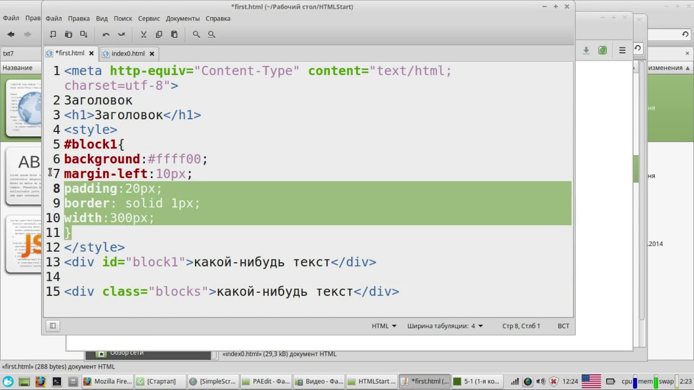
Task: Click the red shield tray icon
Action: click(x=554, y=381)
